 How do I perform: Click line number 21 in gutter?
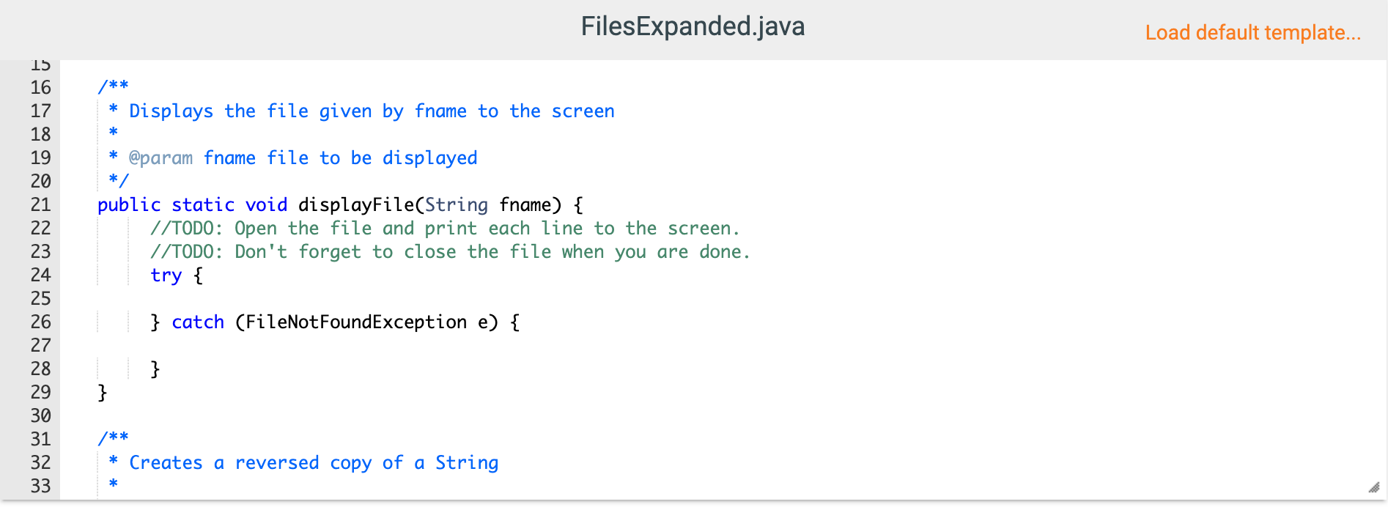(40, 205)
